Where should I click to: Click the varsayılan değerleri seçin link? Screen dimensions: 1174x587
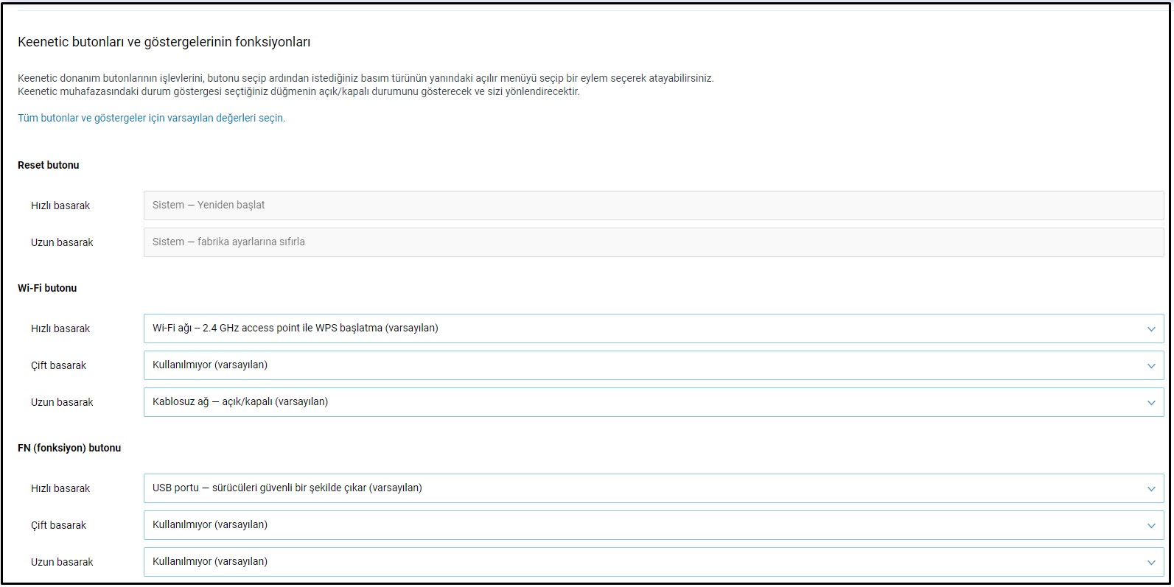(x=151, y=118)
